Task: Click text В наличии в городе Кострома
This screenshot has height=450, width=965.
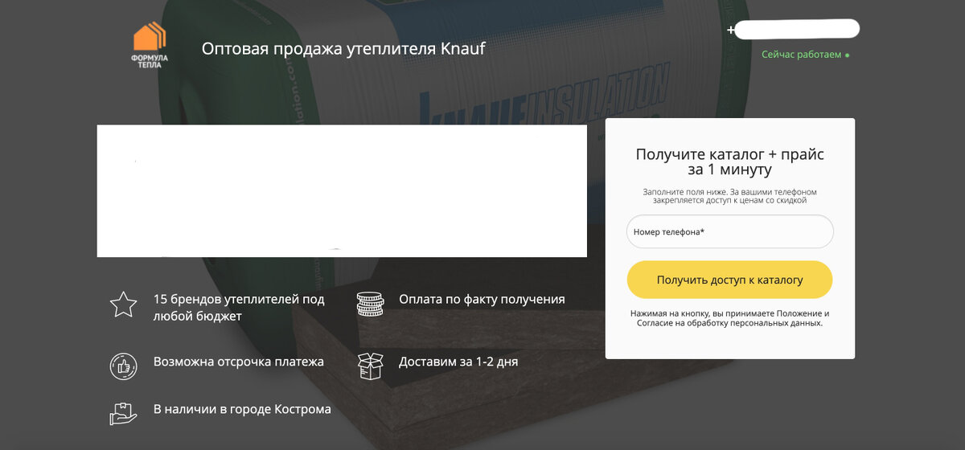Action: pos(242,409)
